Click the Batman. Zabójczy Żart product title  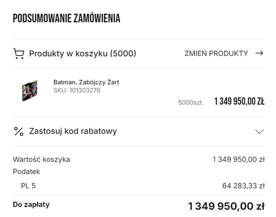coord(86,82)
